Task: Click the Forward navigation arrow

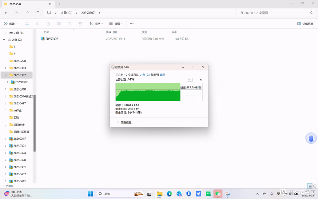Action: pyautogui.click(x=16, y=13)
